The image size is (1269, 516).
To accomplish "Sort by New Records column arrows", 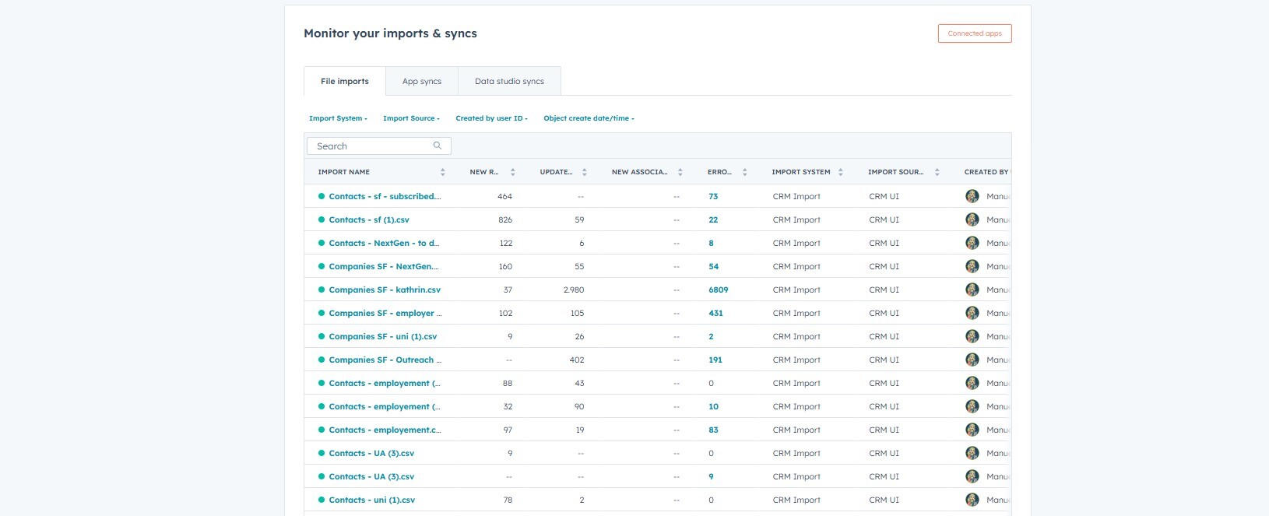I will pyautogui.click(x=512, y=172).
